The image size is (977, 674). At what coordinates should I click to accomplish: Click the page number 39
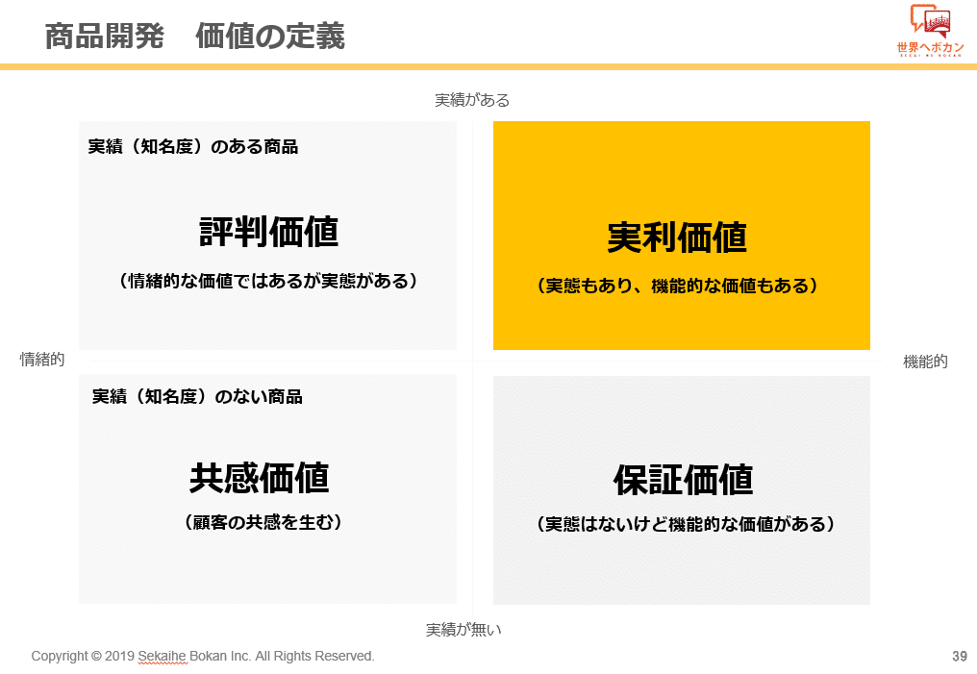click(960, 656)
